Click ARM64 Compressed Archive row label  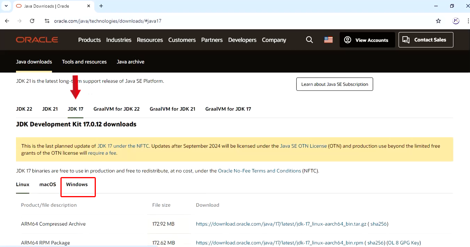coord(53,224)
